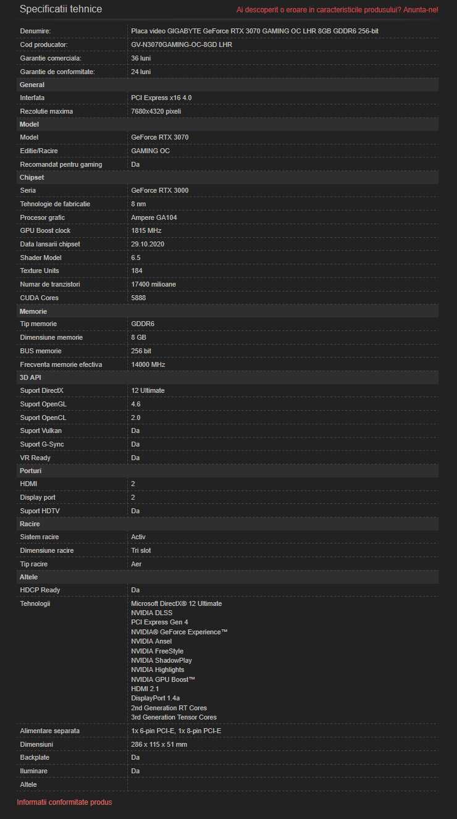Select '1x 6-pin PCI-E, 1x 8-pin PCI-E' power value
Viewport: 457px width, 819px height.
click(x=176, y=731)
